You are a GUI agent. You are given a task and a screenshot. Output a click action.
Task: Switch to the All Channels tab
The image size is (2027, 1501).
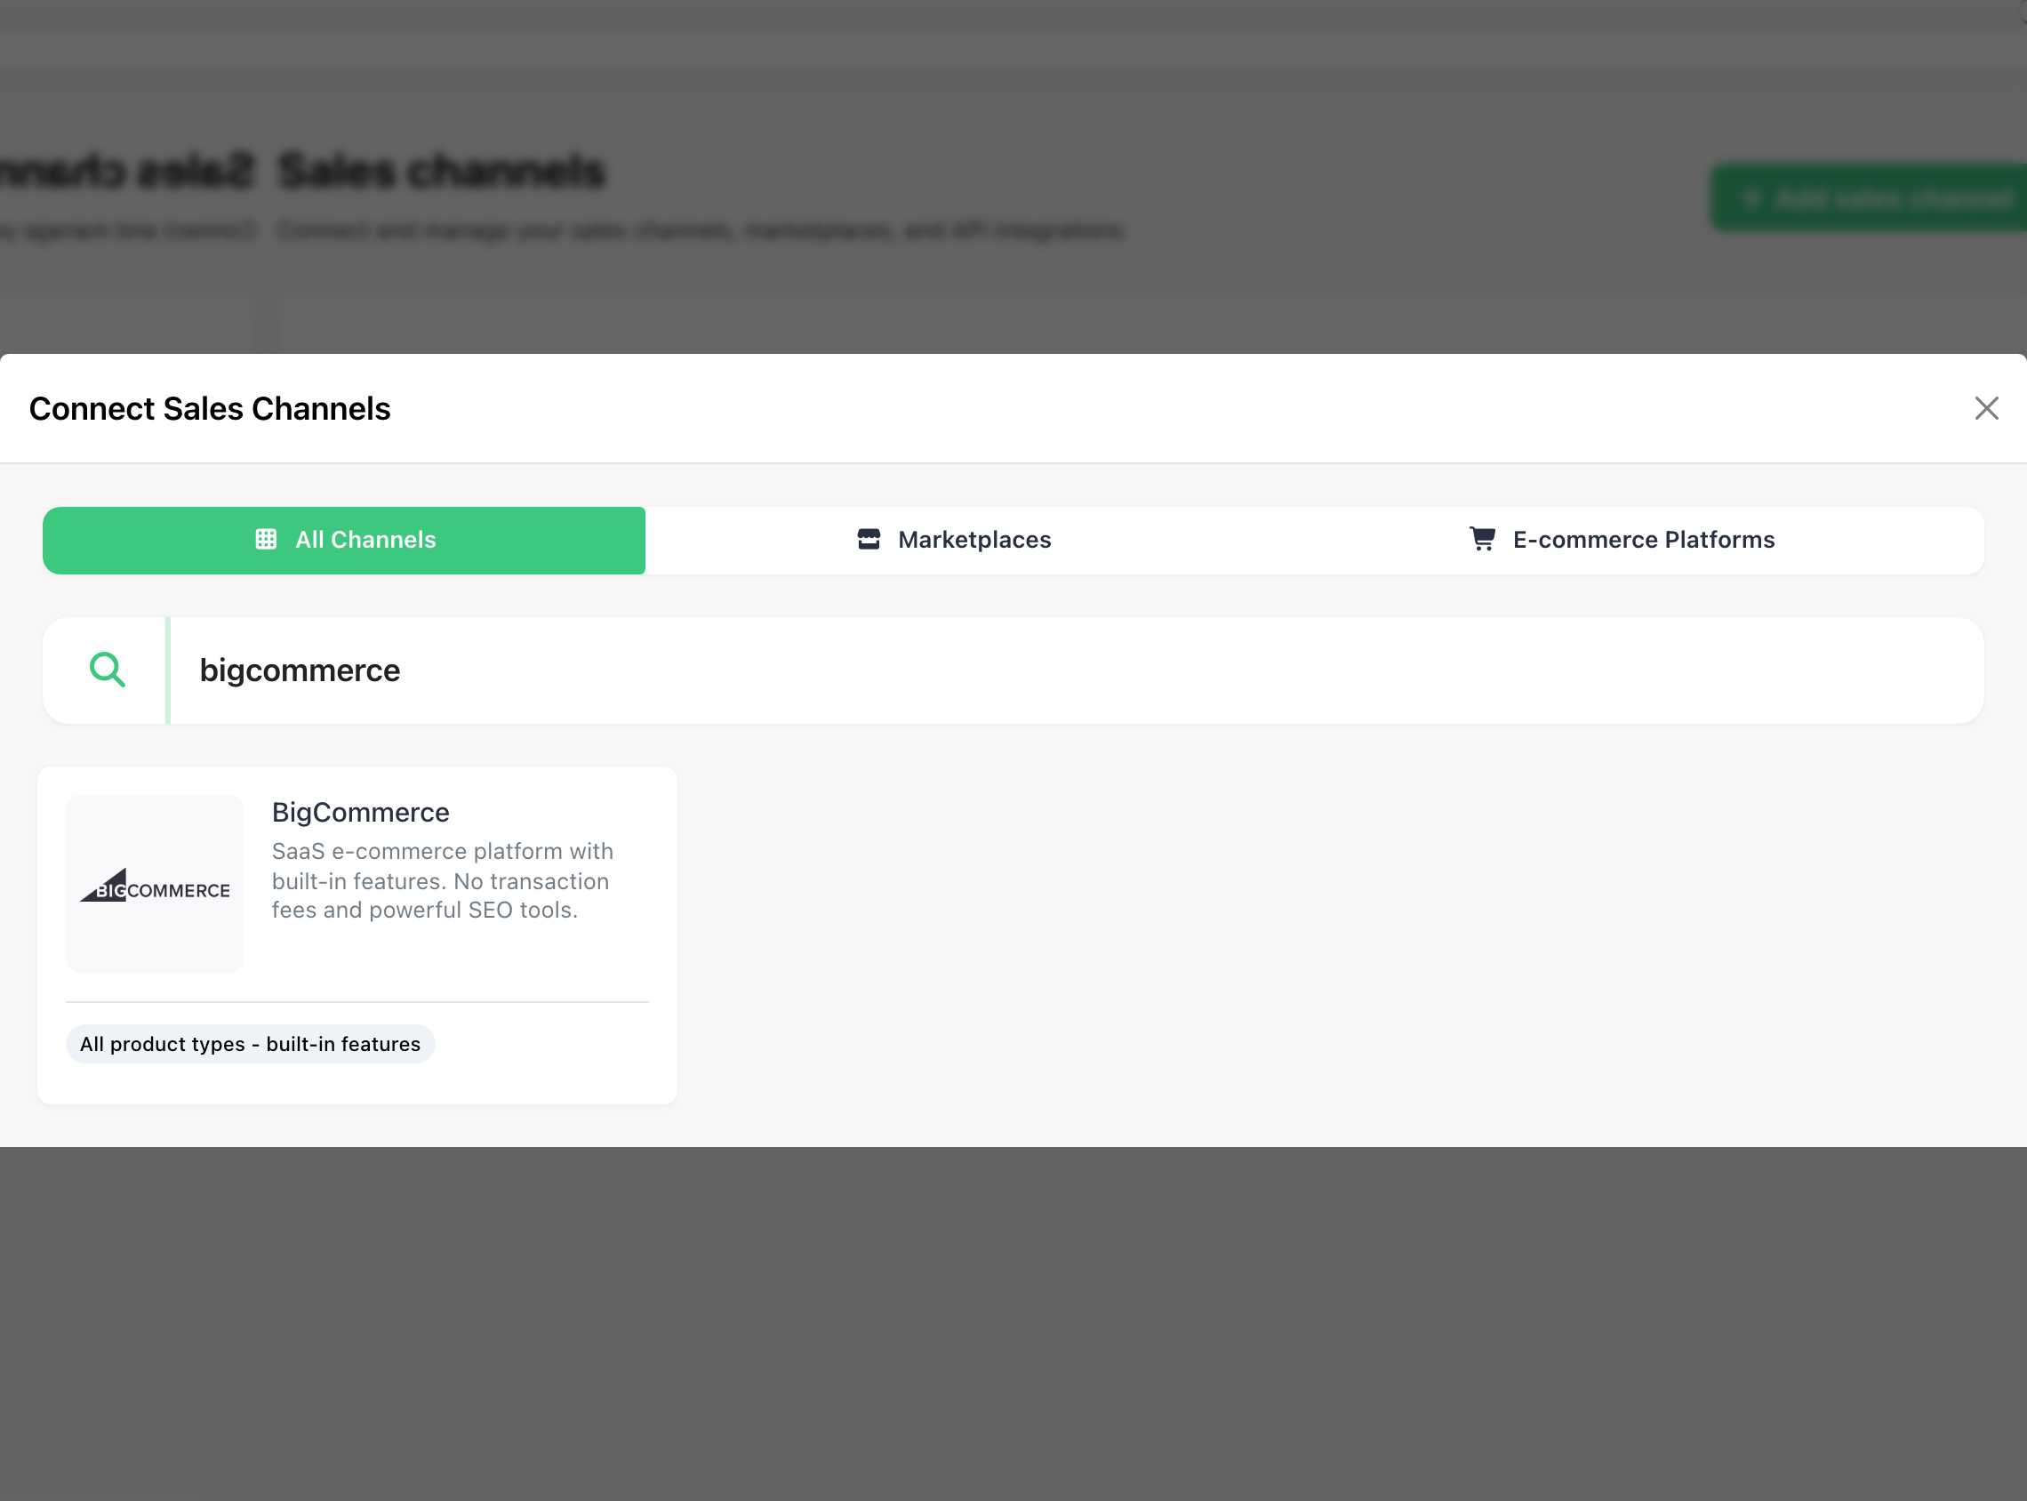point(344,541)
